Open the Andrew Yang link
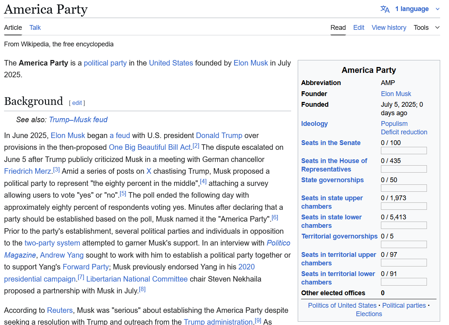Viewport: 449px width, 325px height. click(62, 255)
